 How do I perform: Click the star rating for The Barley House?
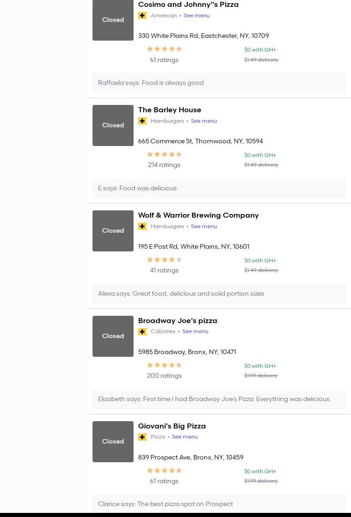[164, 154]
